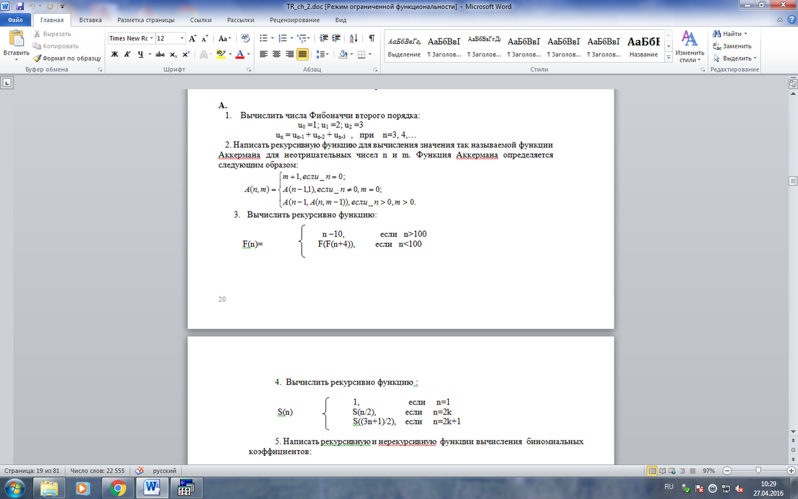Click the Copy (Копировать) button
Image resolution: width=798 pixels, height=499 pixels.
(55, 46)
